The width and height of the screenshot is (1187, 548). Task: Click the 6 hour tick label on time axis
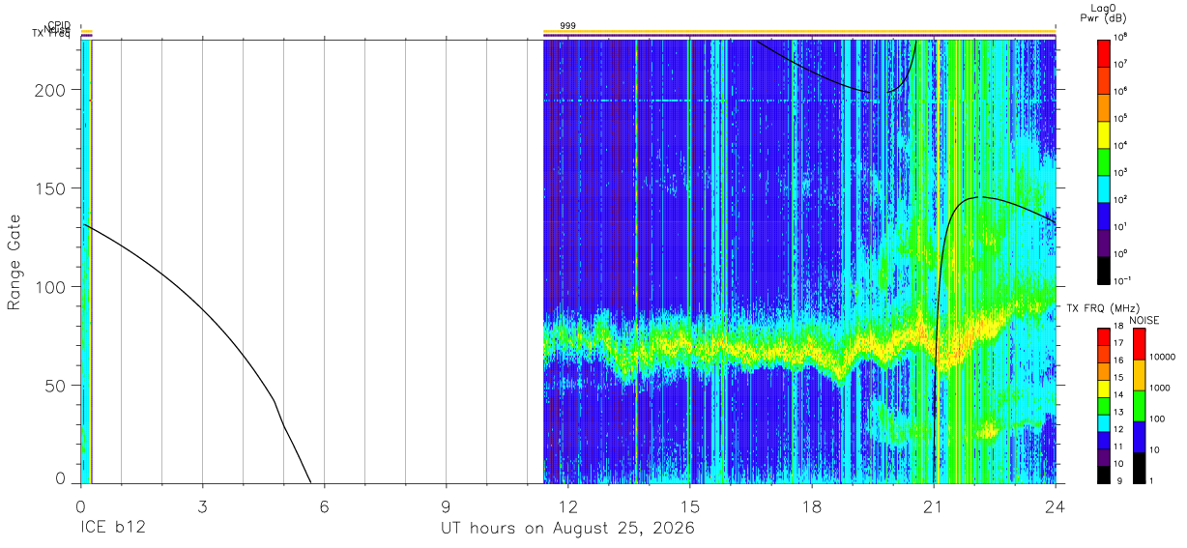(324, 506)
